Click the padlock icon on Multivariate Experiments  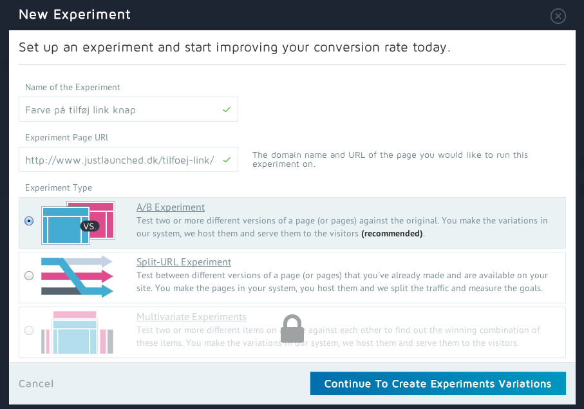(x=292, y=329)
